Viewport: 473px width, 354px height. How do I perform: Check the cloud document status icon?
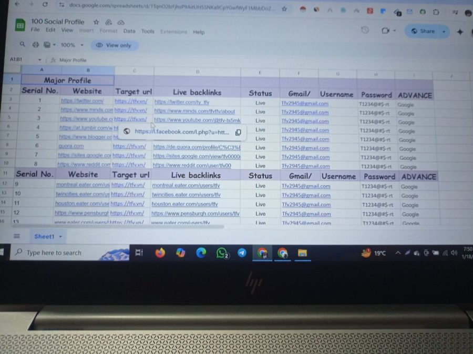pyautogui.click(x=121, y=23)
